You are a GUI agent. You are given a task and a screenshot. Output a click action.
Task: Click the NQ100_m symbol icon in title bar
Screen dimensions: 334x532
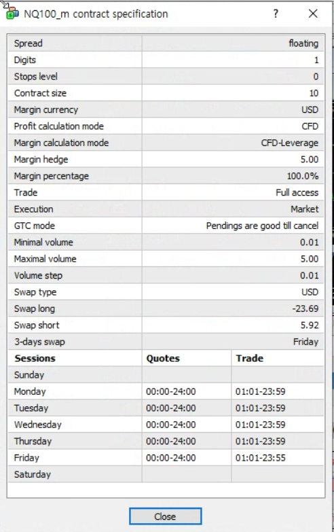(12, 14)
